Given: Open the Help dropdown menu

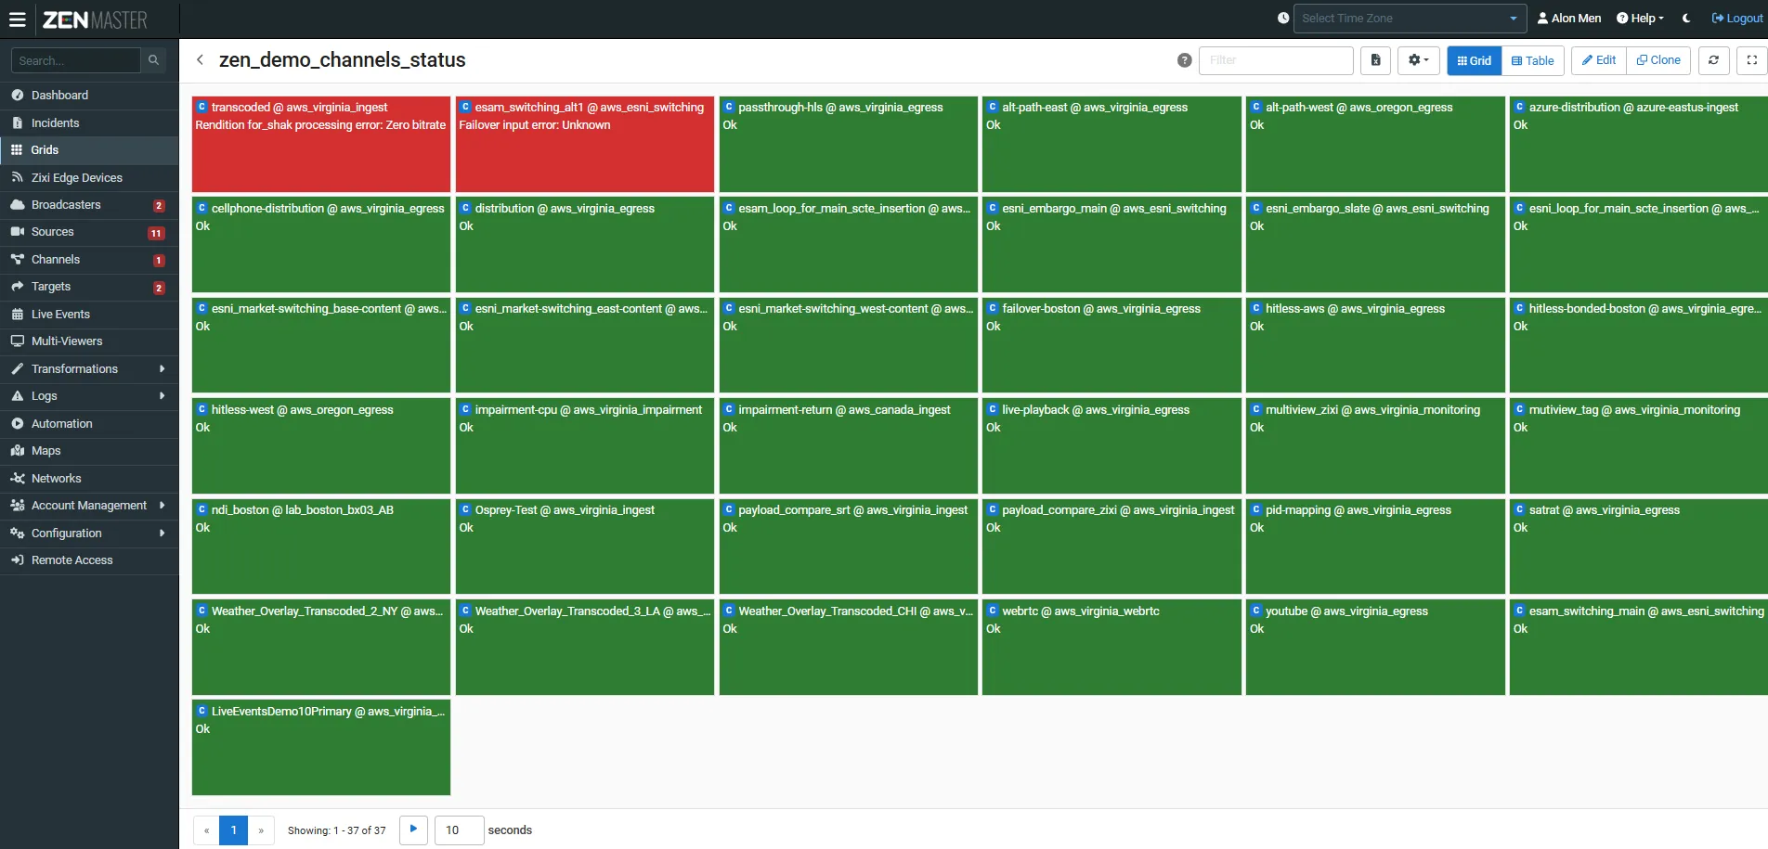Looking at the screenshot, I should tap(1640, 19).
